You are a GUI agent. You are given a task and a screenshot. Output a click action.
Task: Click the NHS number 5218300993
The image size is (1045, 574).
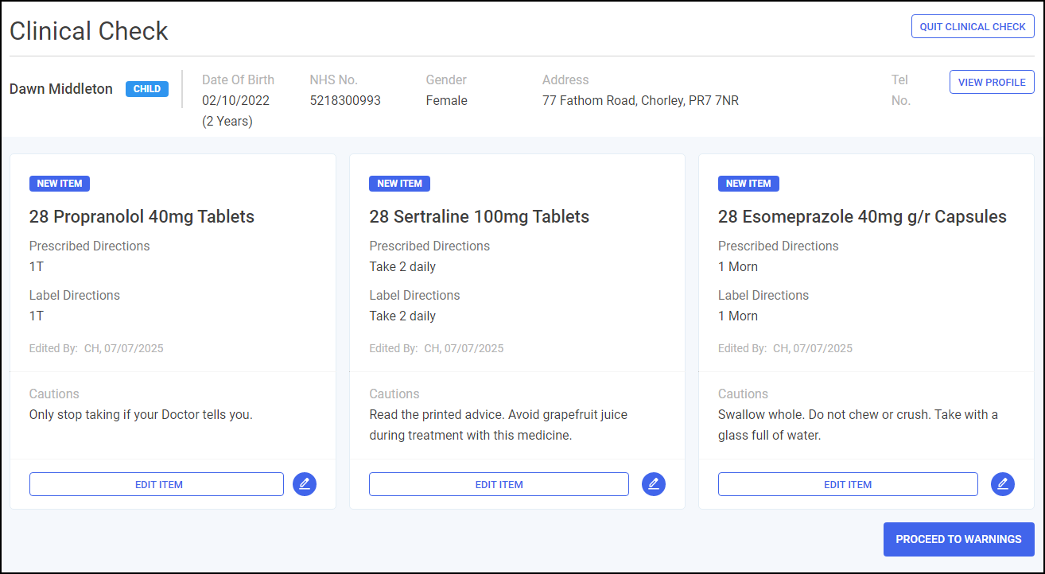click(x=345, y=101)
